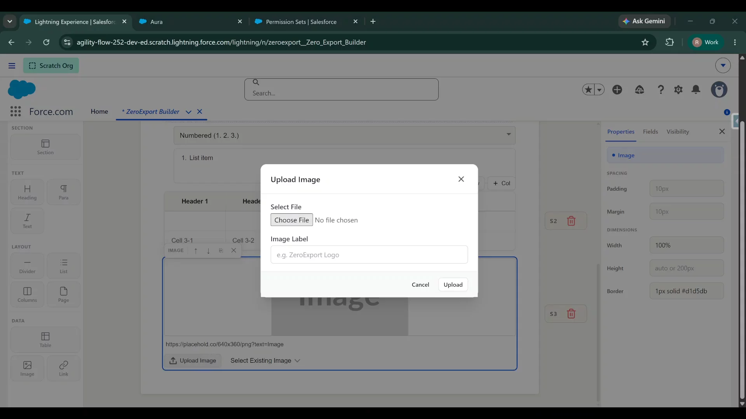Viewport: 746px width, 419px height.
Task: Edit the Border value field
Action: pos(686,291)
